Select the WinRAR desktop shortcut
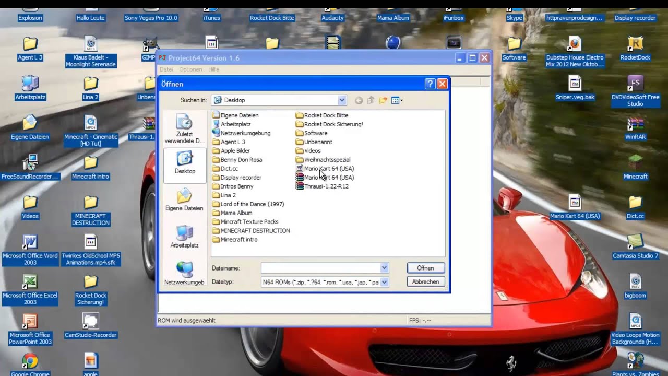This screenshot has height=376, width=668. point(635,128)
